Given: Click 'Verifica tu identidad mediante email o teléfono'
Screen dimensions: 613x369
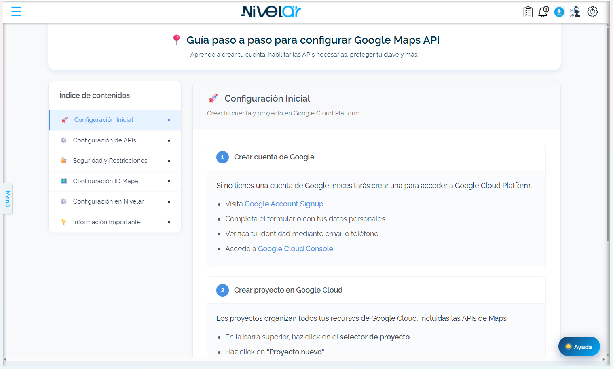Looking at the screenshot, I should (x=302, y=234).
